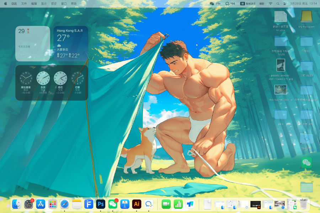This screenshot has width=320, height=213.
Task: Open Launchpad from the dock
Action: click(x=53, y=204)
